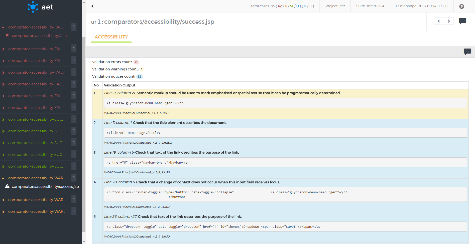Image resolution: width=475 pixels, height=244 pixels.
Task: Open comparators/accessibility/faile... tree item
Action: [x=40, y=36]
